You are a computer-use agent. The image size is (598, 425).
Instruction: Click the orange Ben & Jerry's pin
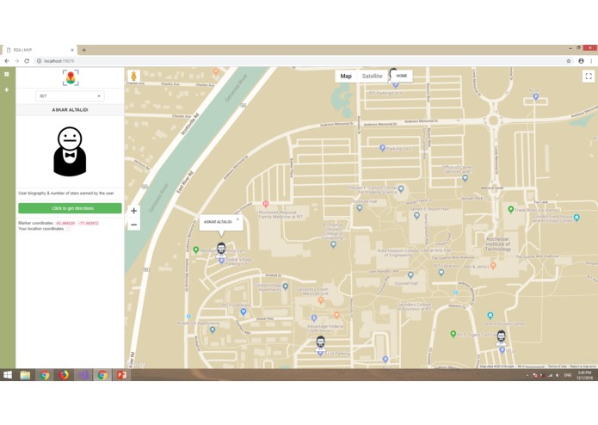pos(493,265)
